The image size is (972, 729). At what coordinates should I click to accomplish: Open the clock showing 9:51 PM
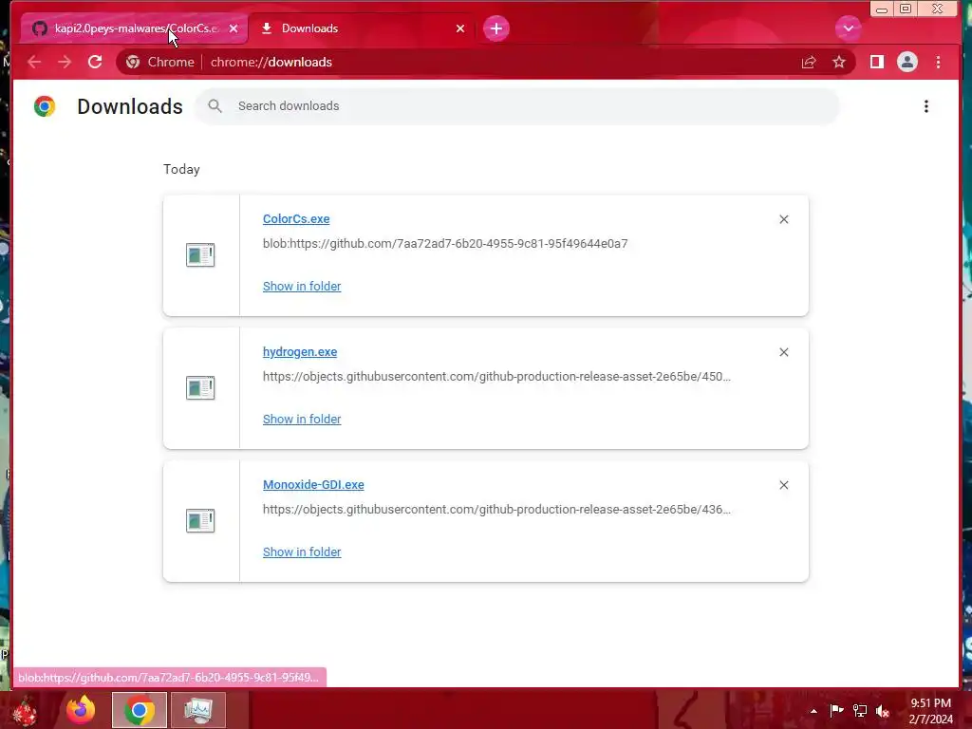pyautogui.click(x=930, y=711)
